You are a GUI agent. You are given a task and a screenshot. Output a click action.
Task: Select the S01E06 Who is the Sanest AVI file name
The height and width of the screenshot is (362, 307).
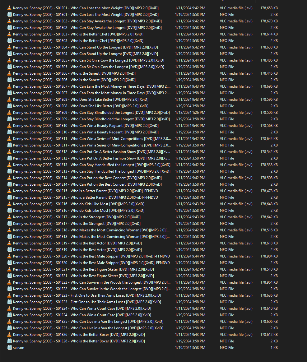point(74,73)
